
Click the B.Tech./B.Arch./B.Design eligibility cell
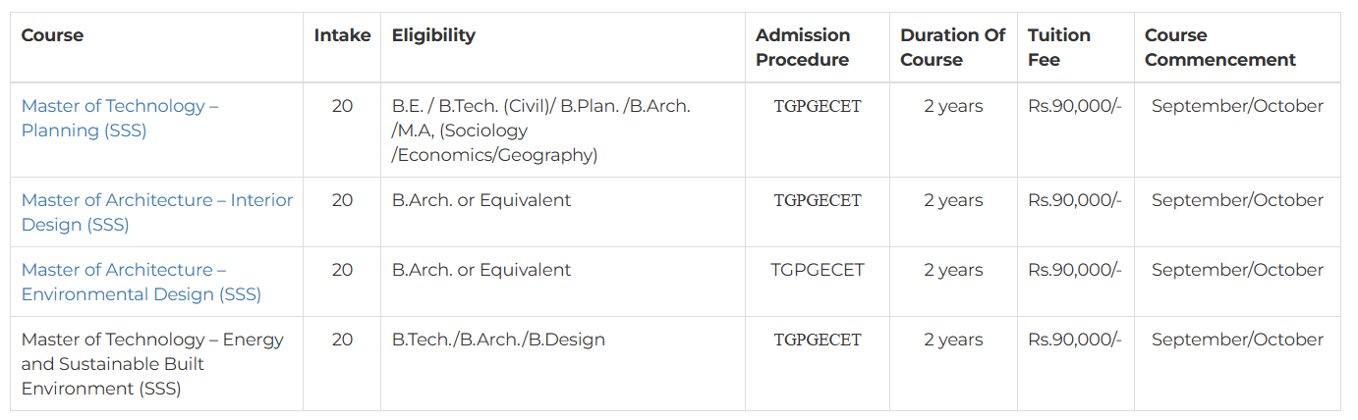pyautogui.click(x=498, y=340)
